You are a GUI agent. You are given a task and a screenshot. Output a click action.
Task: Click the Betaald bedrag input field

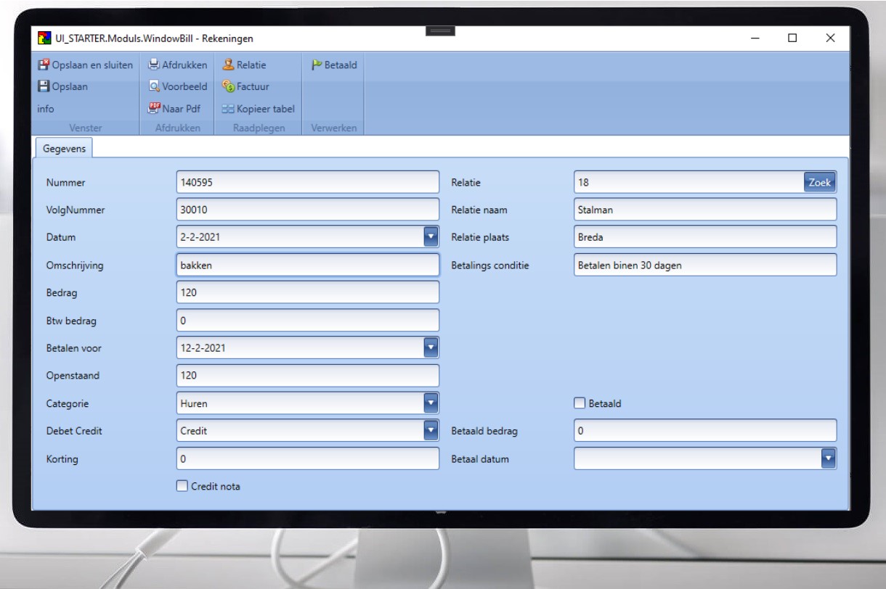pyautogui.click(x=705, y=431)
